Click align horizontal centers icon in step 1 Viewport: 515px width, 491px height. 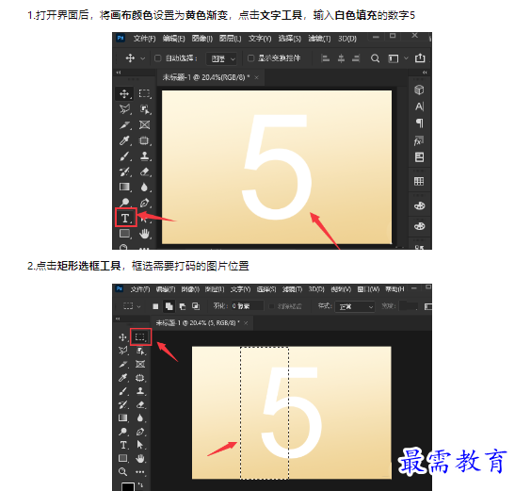click(341, 58)
